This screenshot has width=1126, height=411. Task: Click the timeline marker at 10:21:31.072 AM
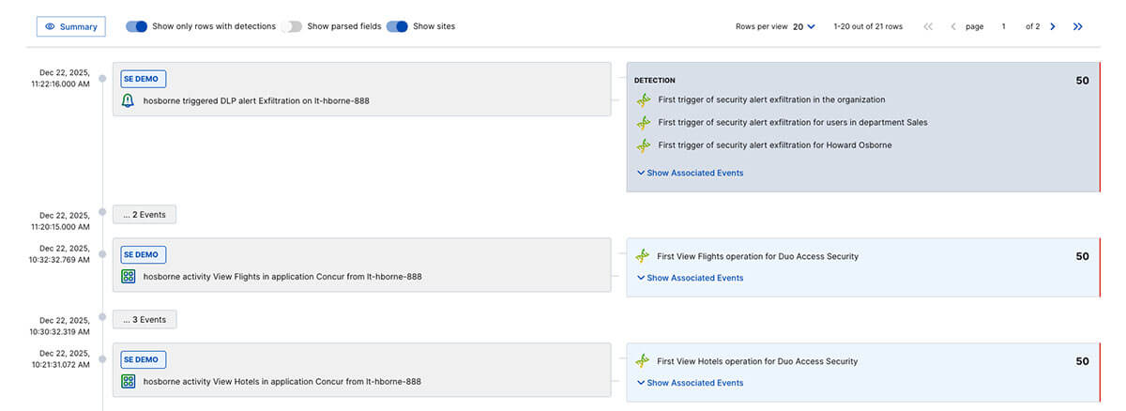coord(102,359)
